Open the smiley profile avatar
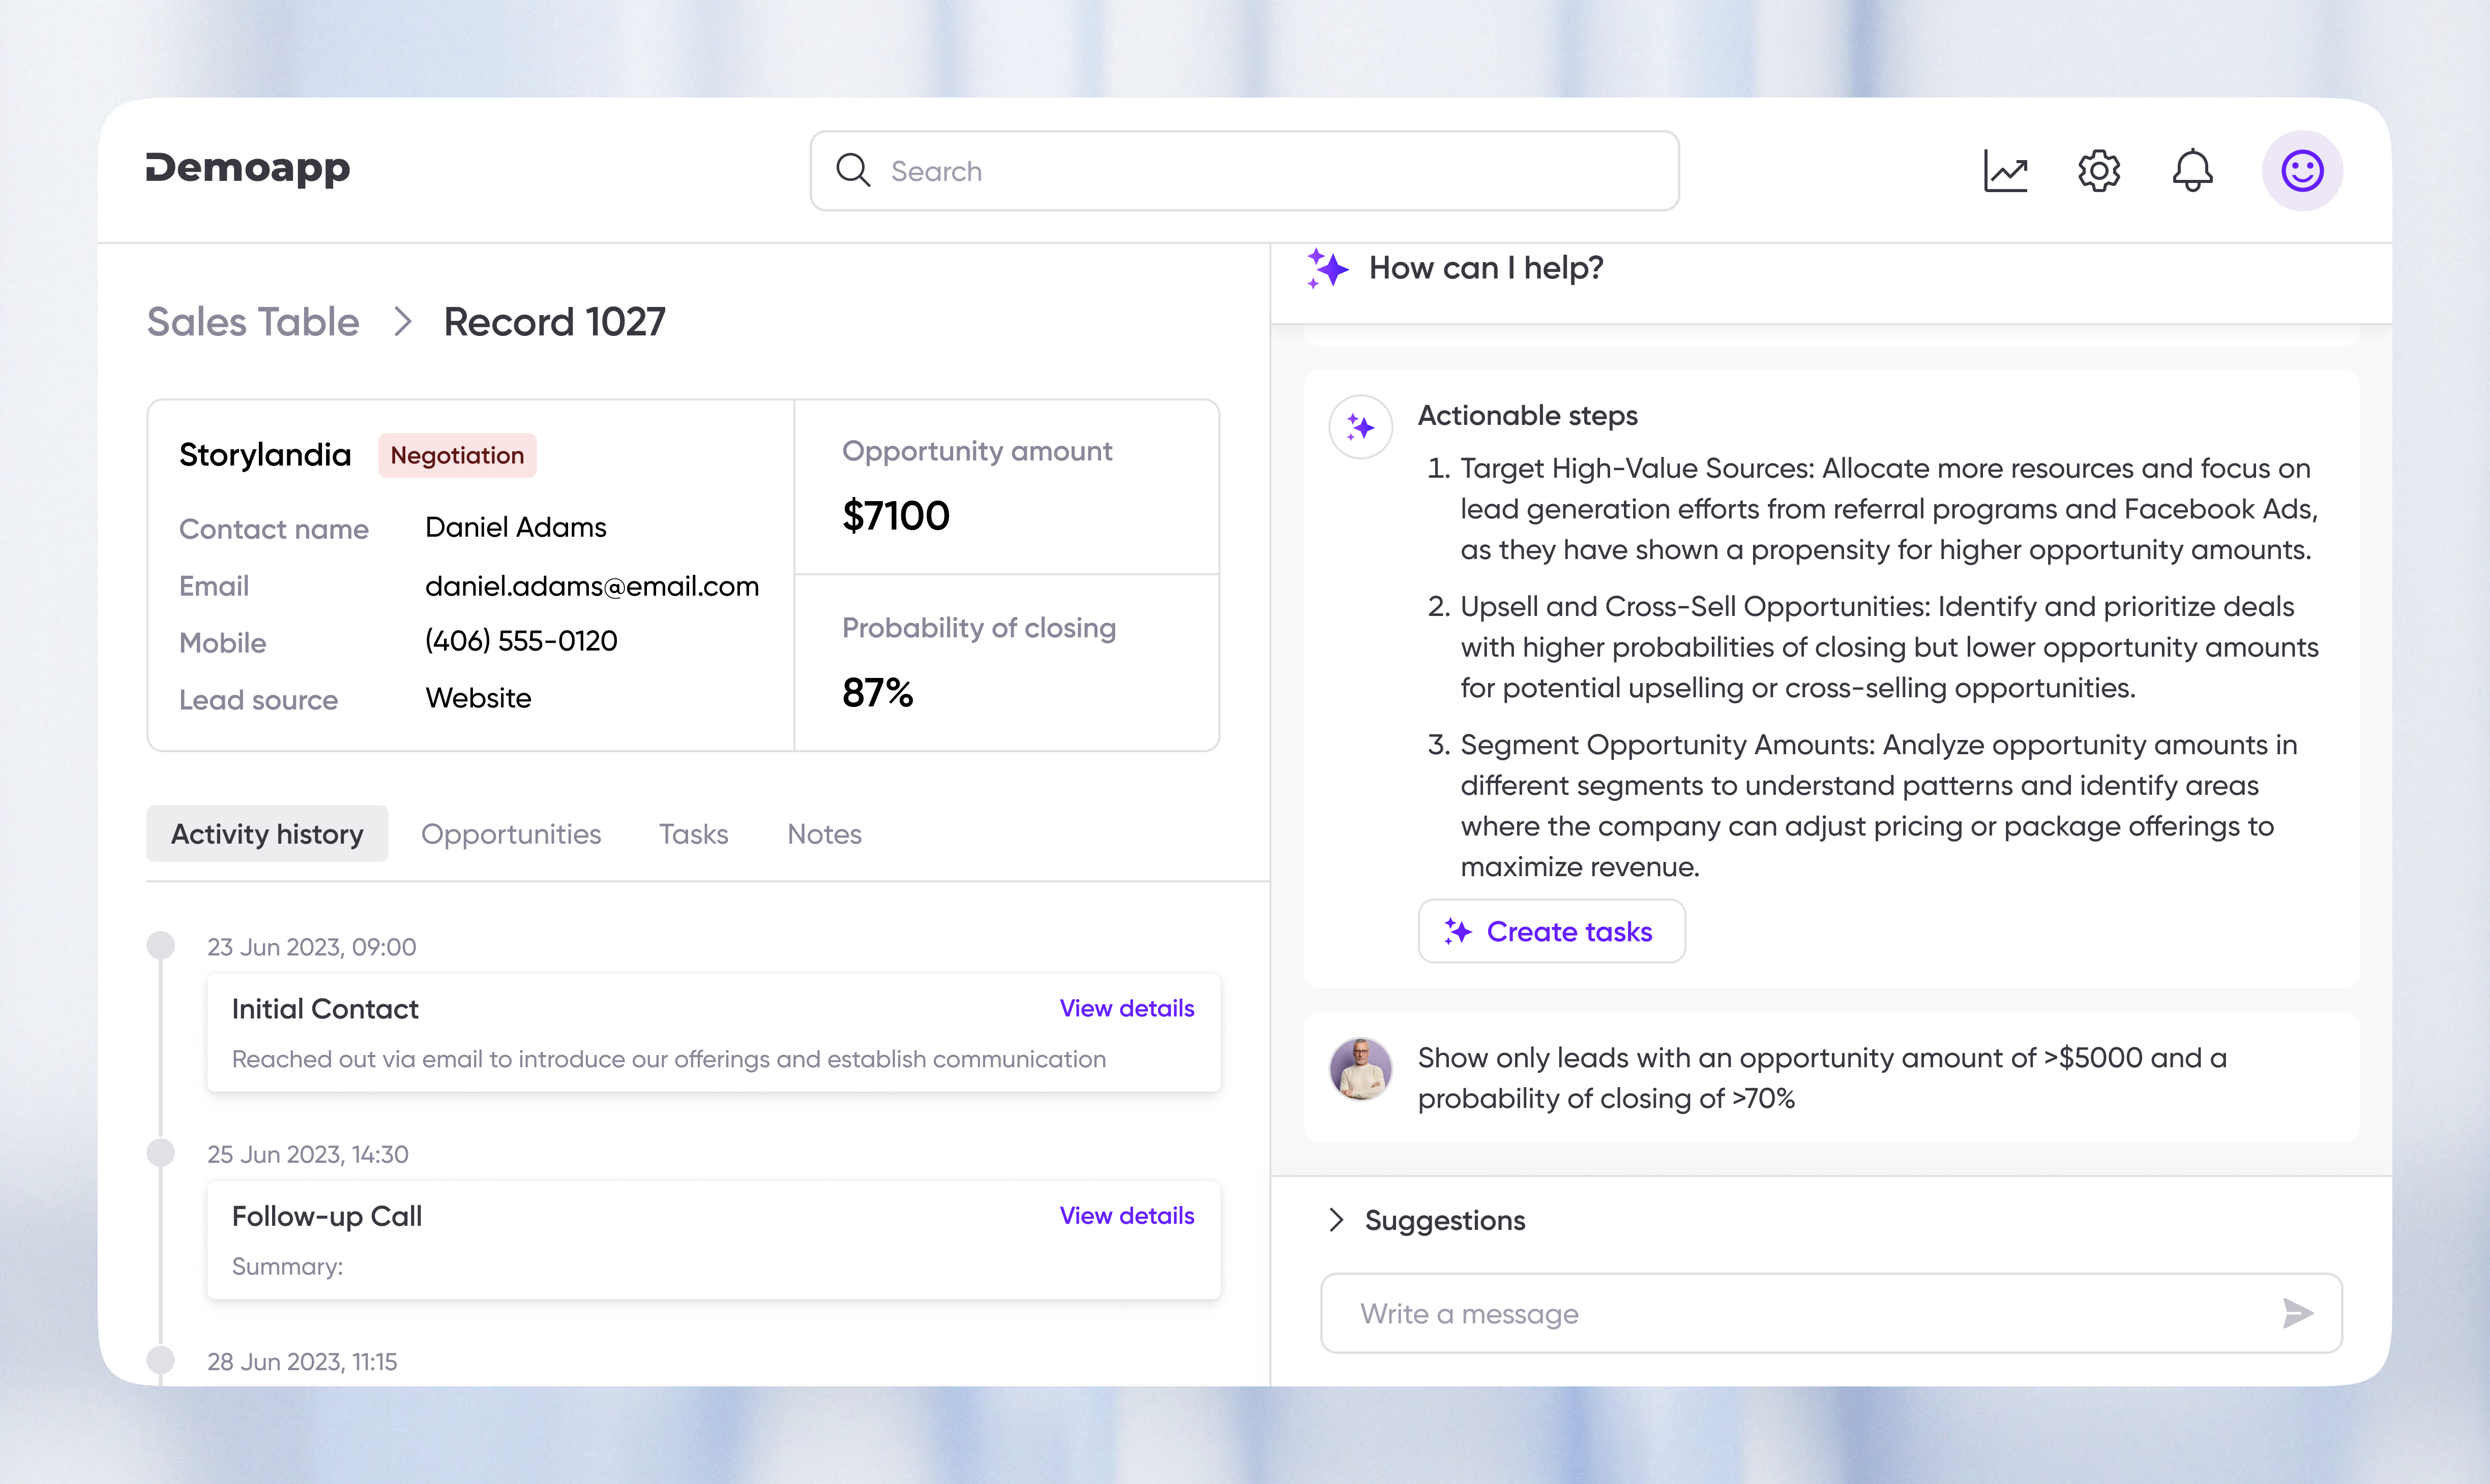 pyautogui.click(x=2302, y=171)
